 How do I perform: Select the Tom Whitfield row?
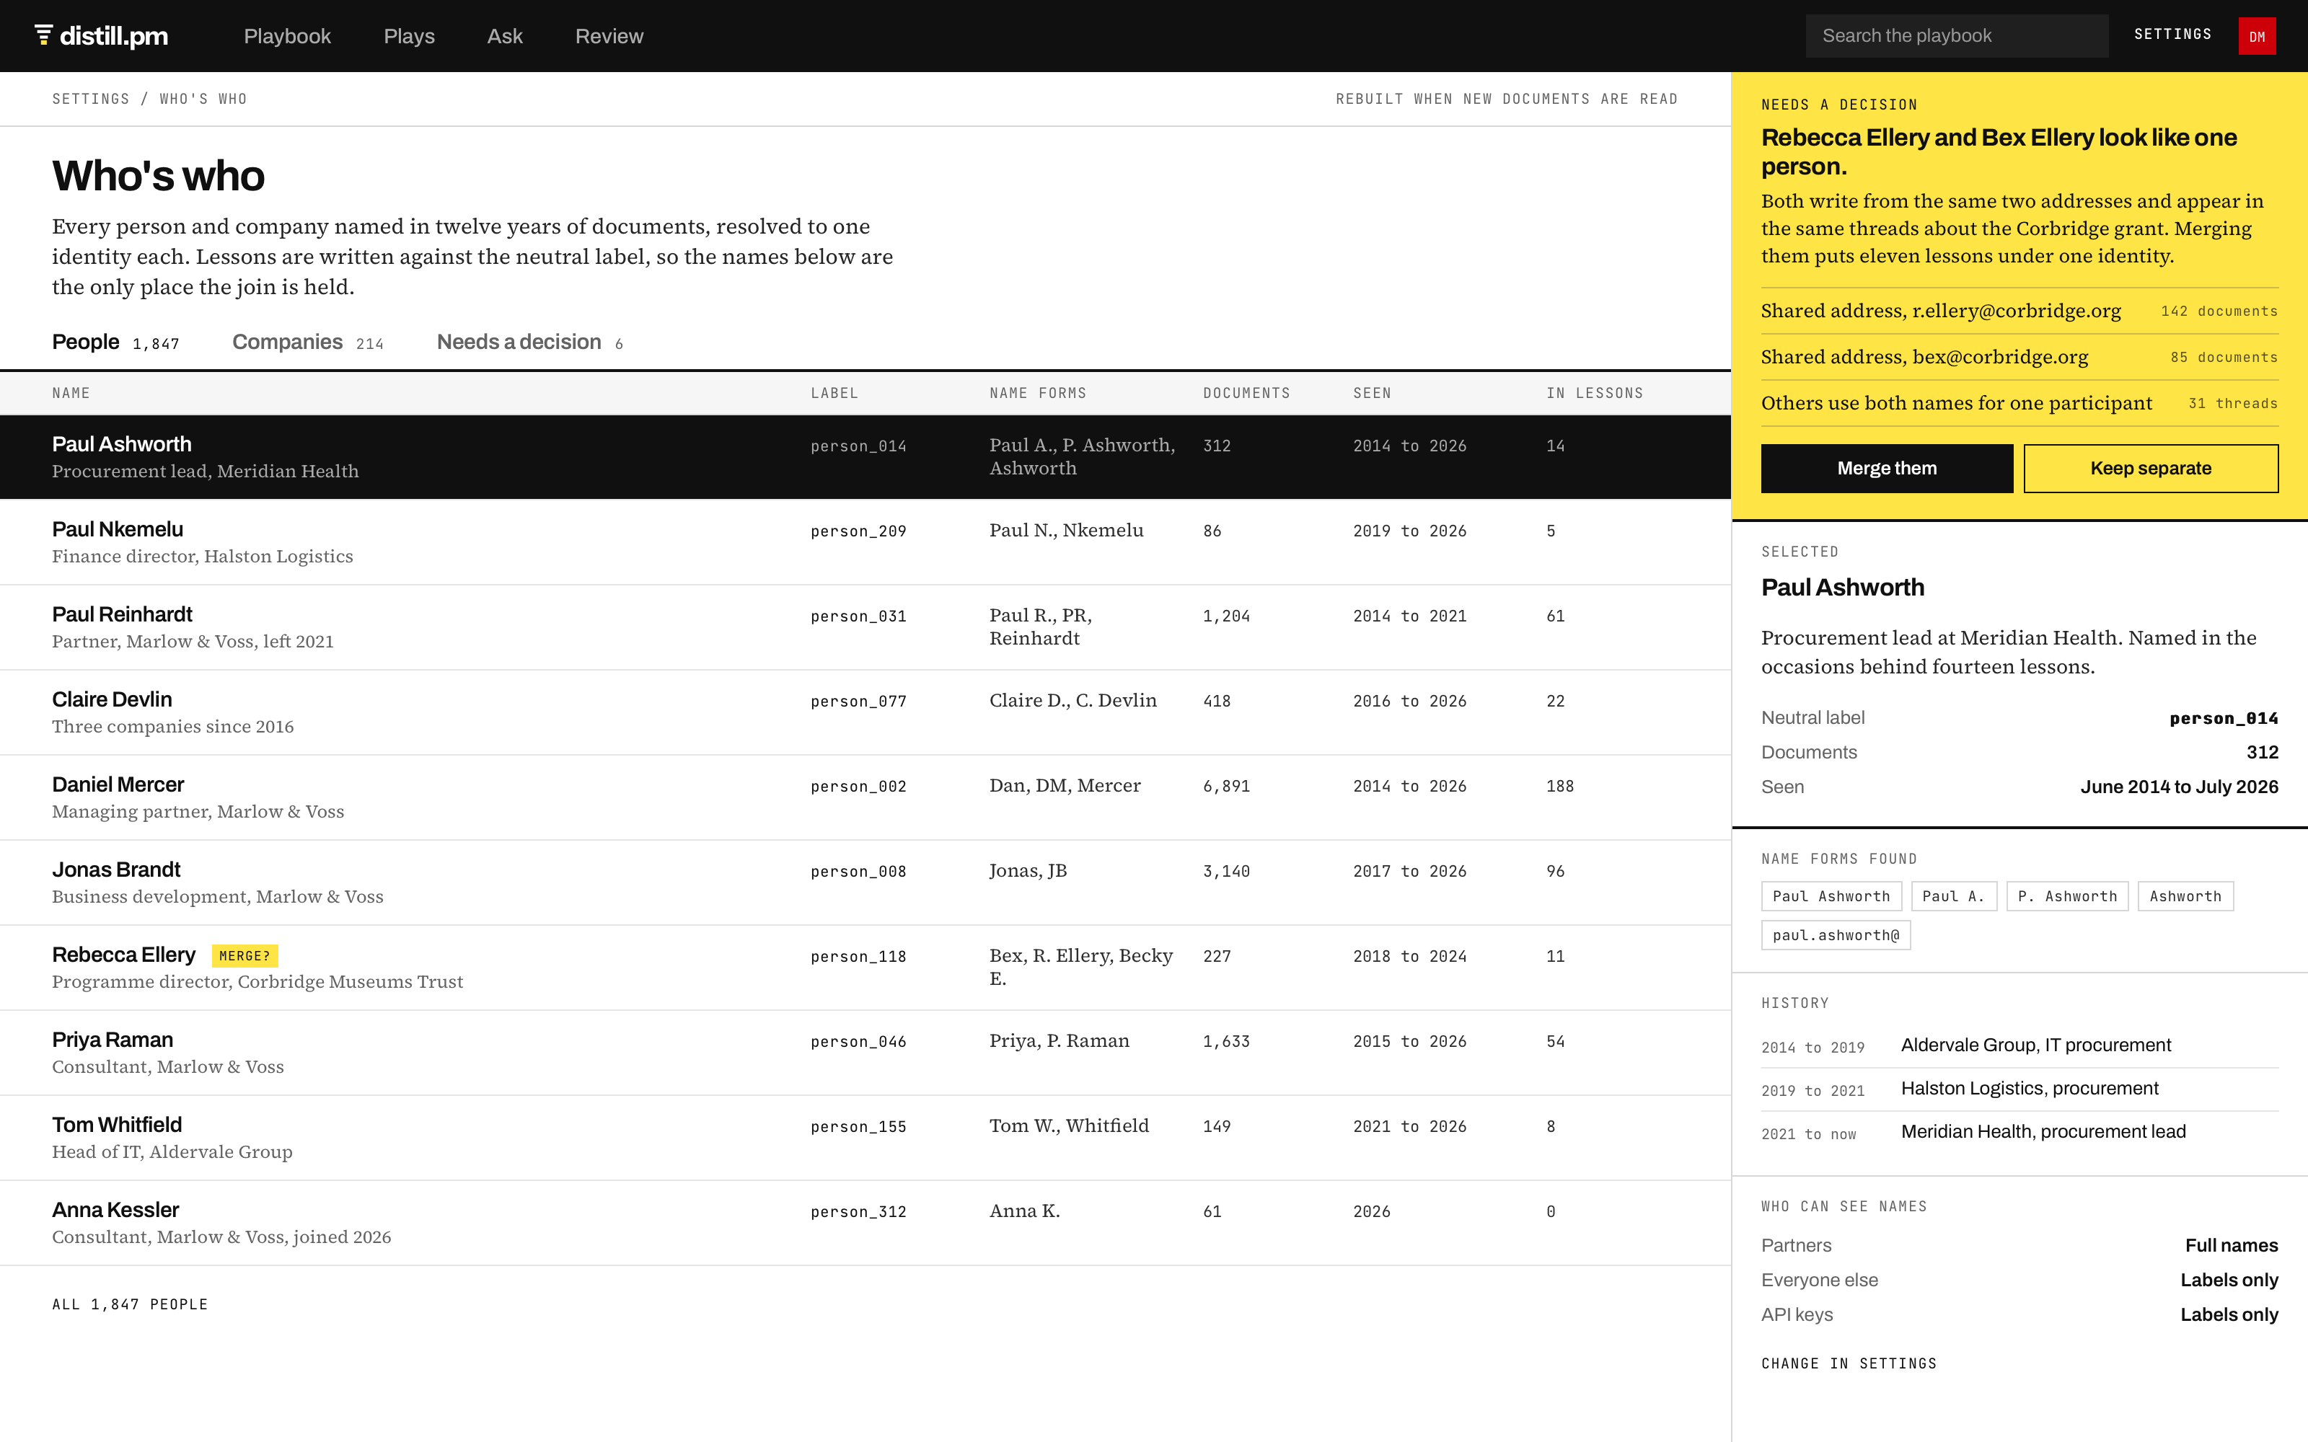pos(865,1138)
